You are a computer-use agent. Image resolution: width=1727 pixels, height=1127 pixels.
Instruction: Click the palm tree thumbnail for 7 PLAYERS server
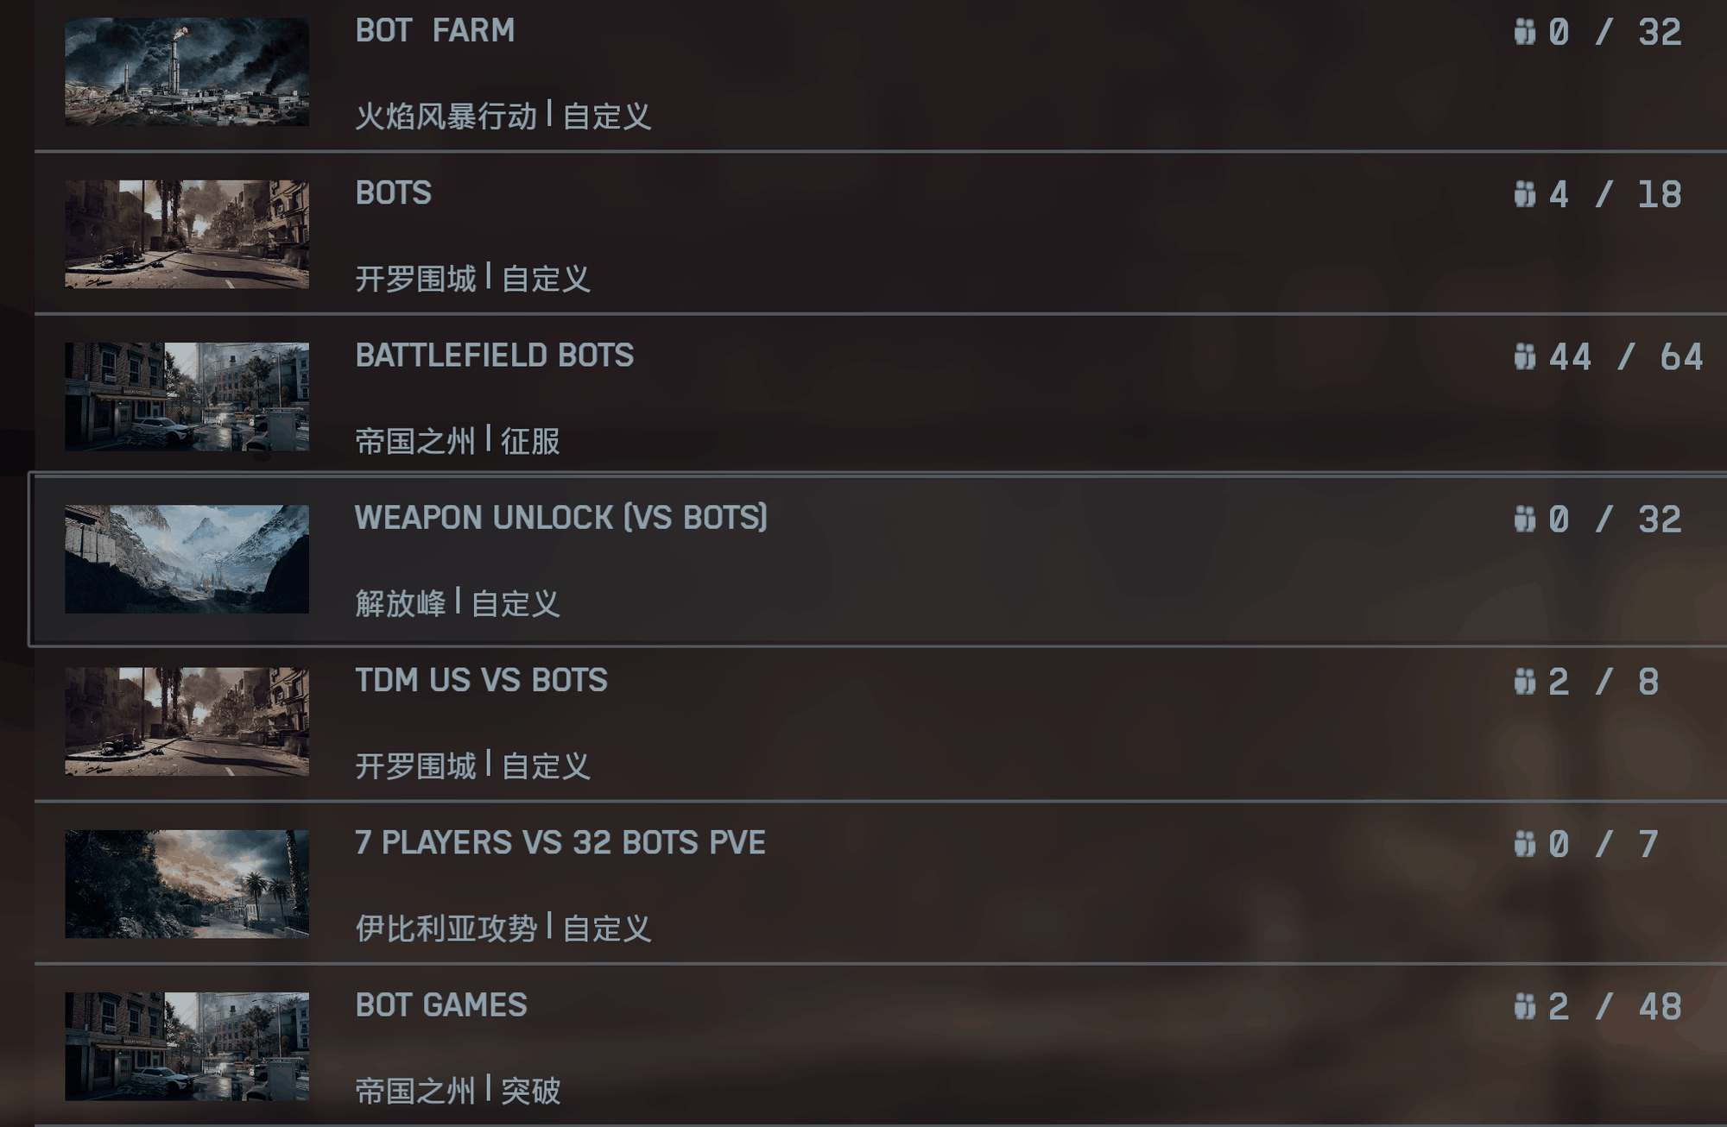187,884
